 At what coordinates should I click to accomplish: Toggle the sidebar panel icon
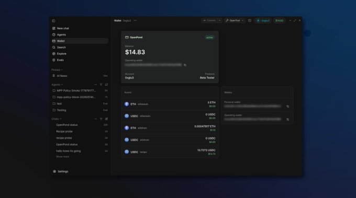(x=53, y=21)
